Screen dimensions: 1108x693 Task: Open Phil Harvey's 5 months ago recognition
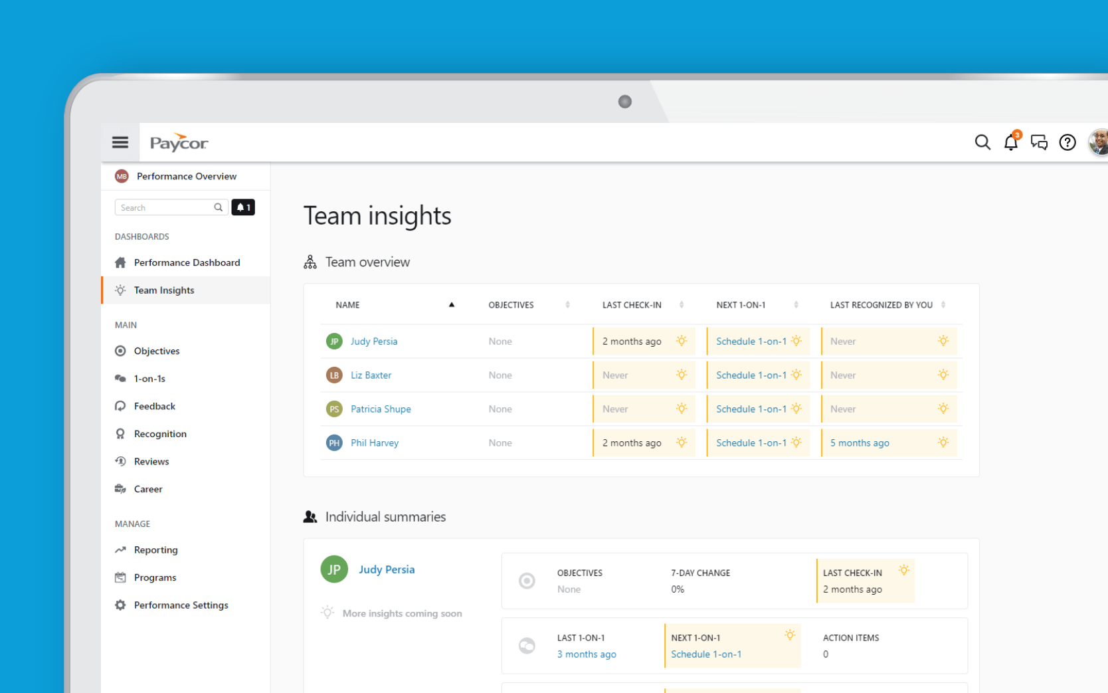pos(860,443)
